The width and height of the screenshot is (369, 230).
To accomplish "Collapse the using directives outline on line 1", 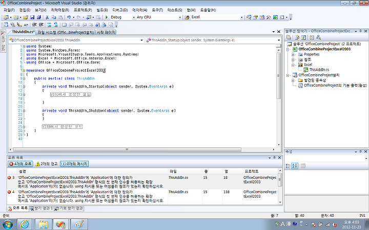I will tap(24, 46).
